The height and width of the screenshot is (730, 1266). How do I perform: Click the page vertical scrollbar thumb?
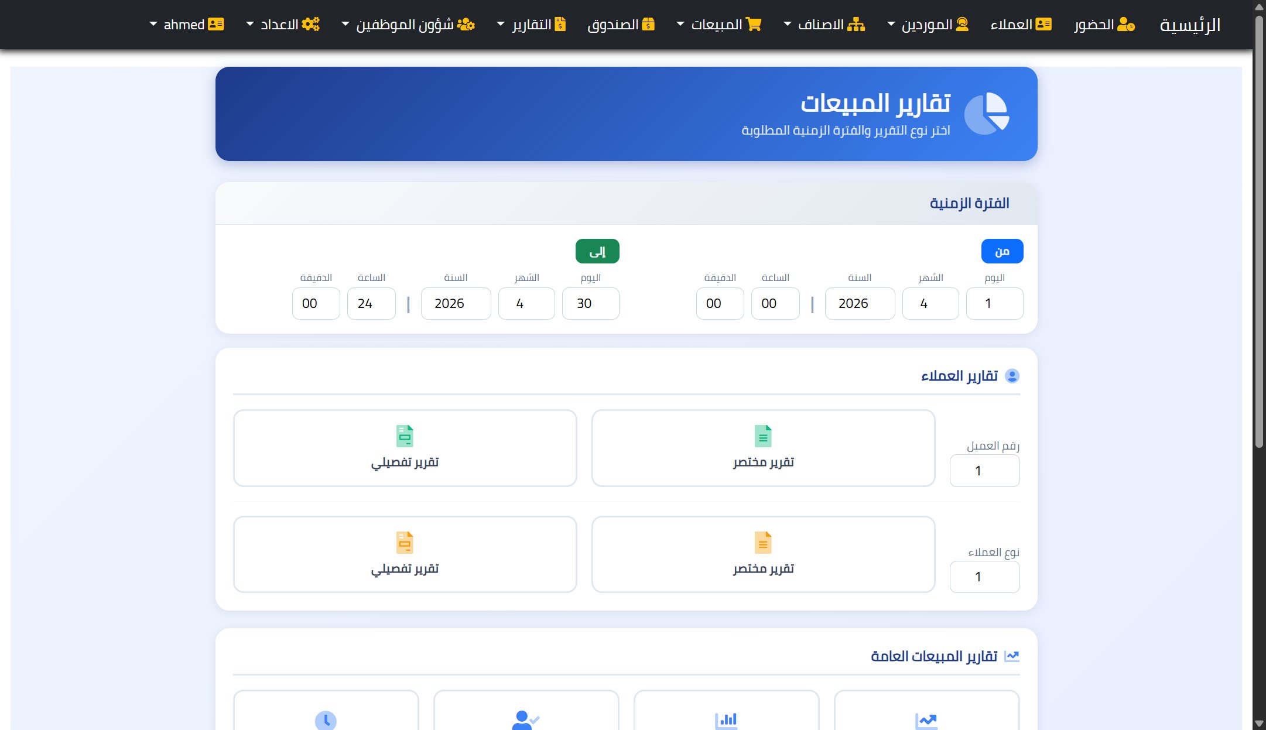pos(1259,231)
